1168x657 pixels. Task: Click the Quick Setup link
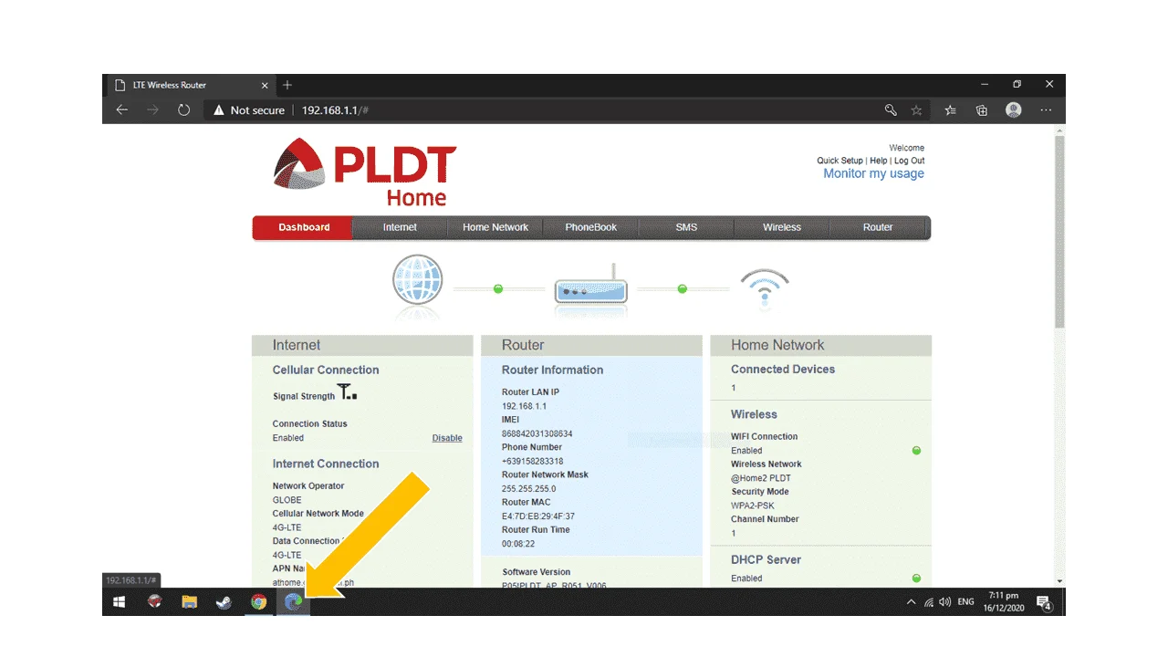point(839,161)
